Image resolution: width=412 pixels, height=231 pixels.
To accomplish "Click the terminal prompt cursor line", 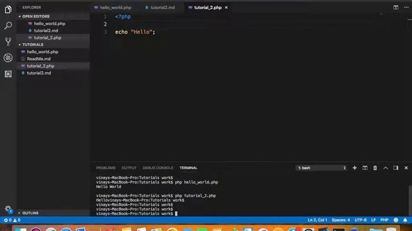I will point(136,214).
